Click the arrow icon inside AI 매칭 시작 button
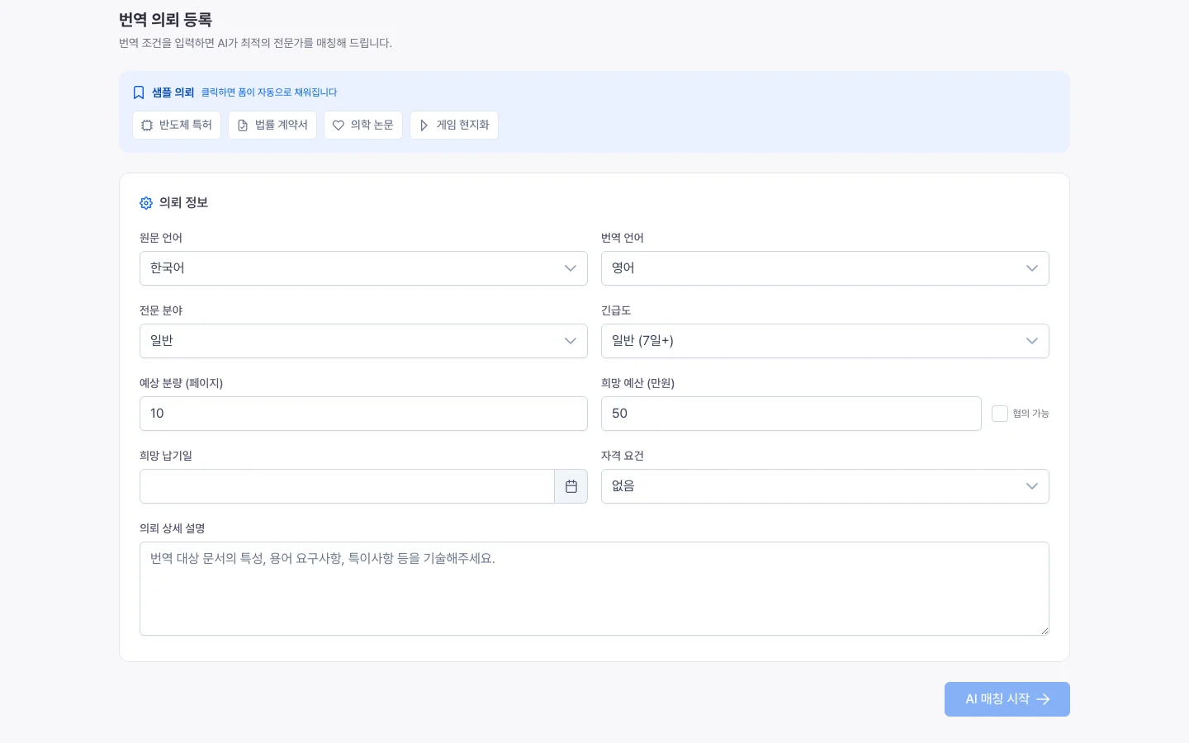The width and height of the screenshot is (1189, 743). tap(1043, 699)
